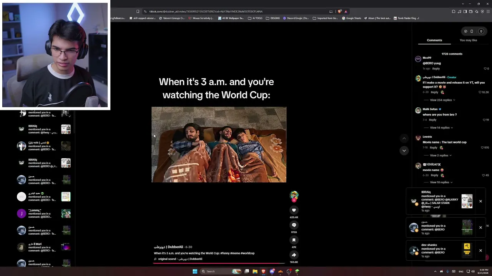Click the ENG language indicator
The width and height of the screenshot is (492, 276).
461,271
